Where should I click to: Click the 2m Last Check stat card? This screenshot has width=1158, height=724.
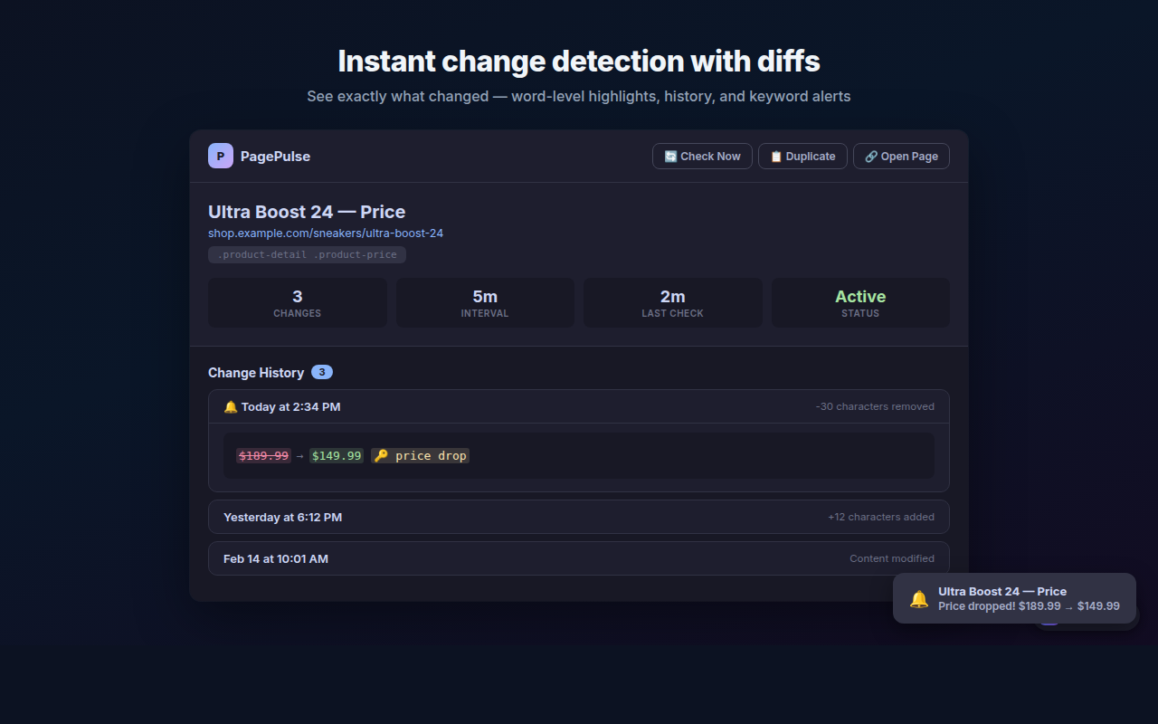click(x=673, y=302)
